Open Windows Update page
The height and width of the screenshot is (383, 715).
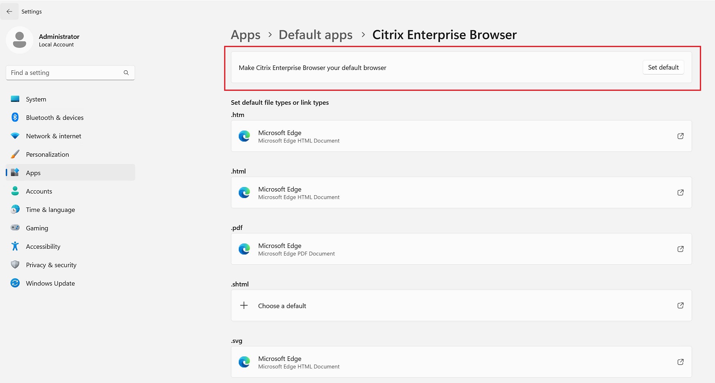(70, 283)
